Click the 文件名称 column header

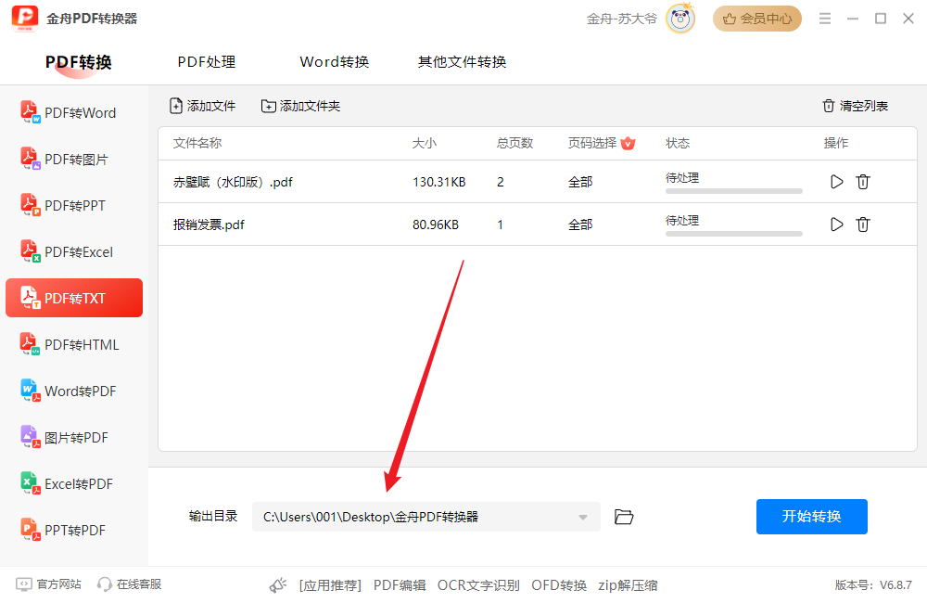(197, 143)
